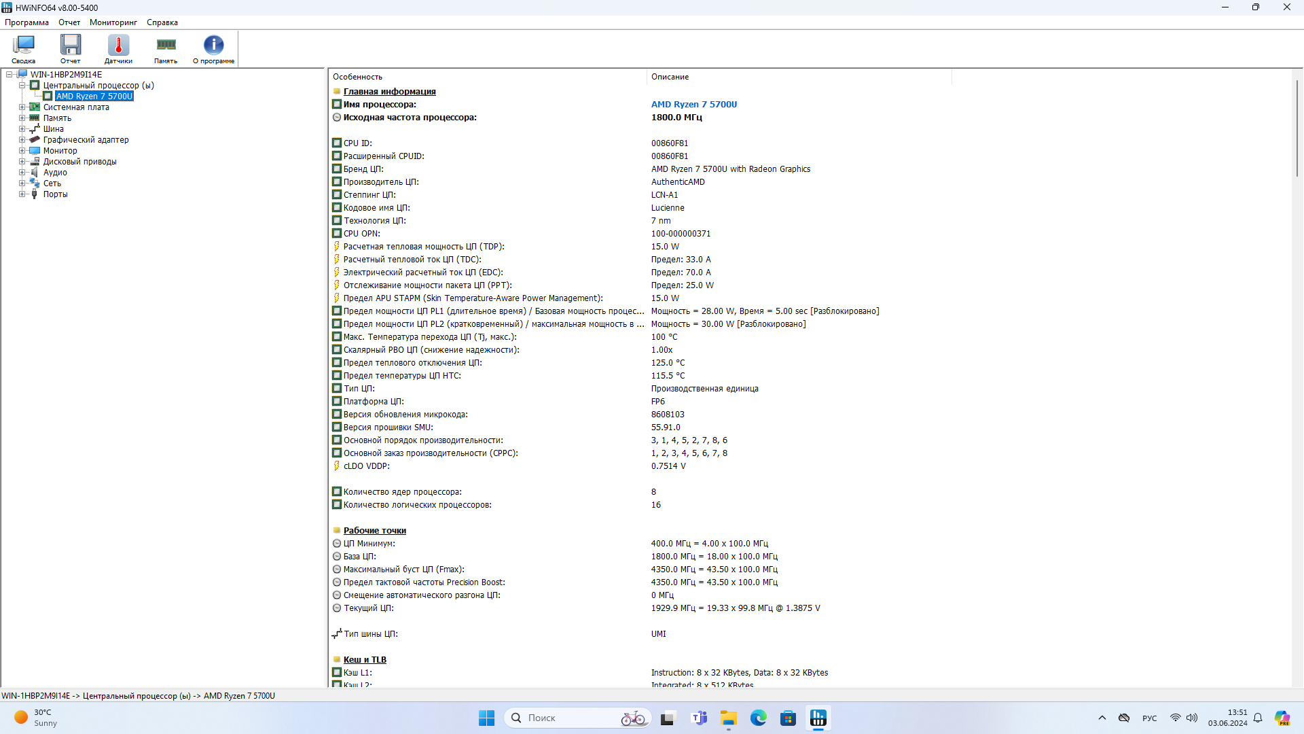The width and height of the screenshot is (1304, 734).
Task: Expand the Дисковый приводы tree node
Action: click(x=22, y=162)
